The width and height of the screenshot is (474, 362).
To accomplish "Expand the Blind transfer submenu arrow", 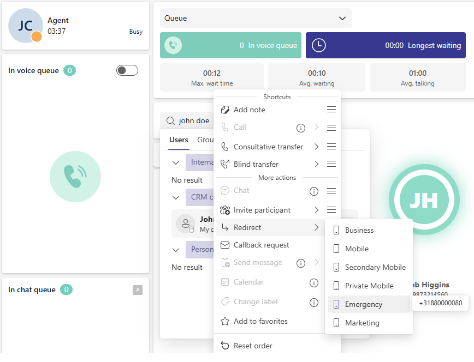I will [316, 164].
